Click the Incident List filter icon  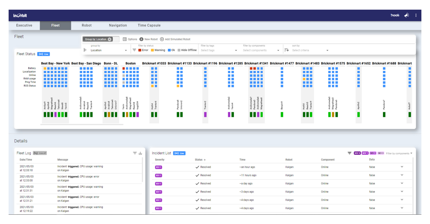point(349,153)
